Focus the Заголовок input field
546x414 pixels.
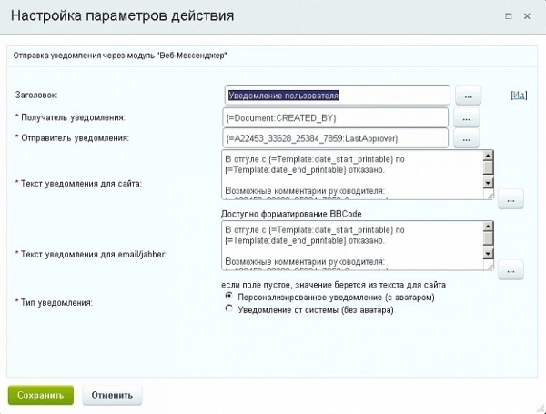(x=337, y=95)
